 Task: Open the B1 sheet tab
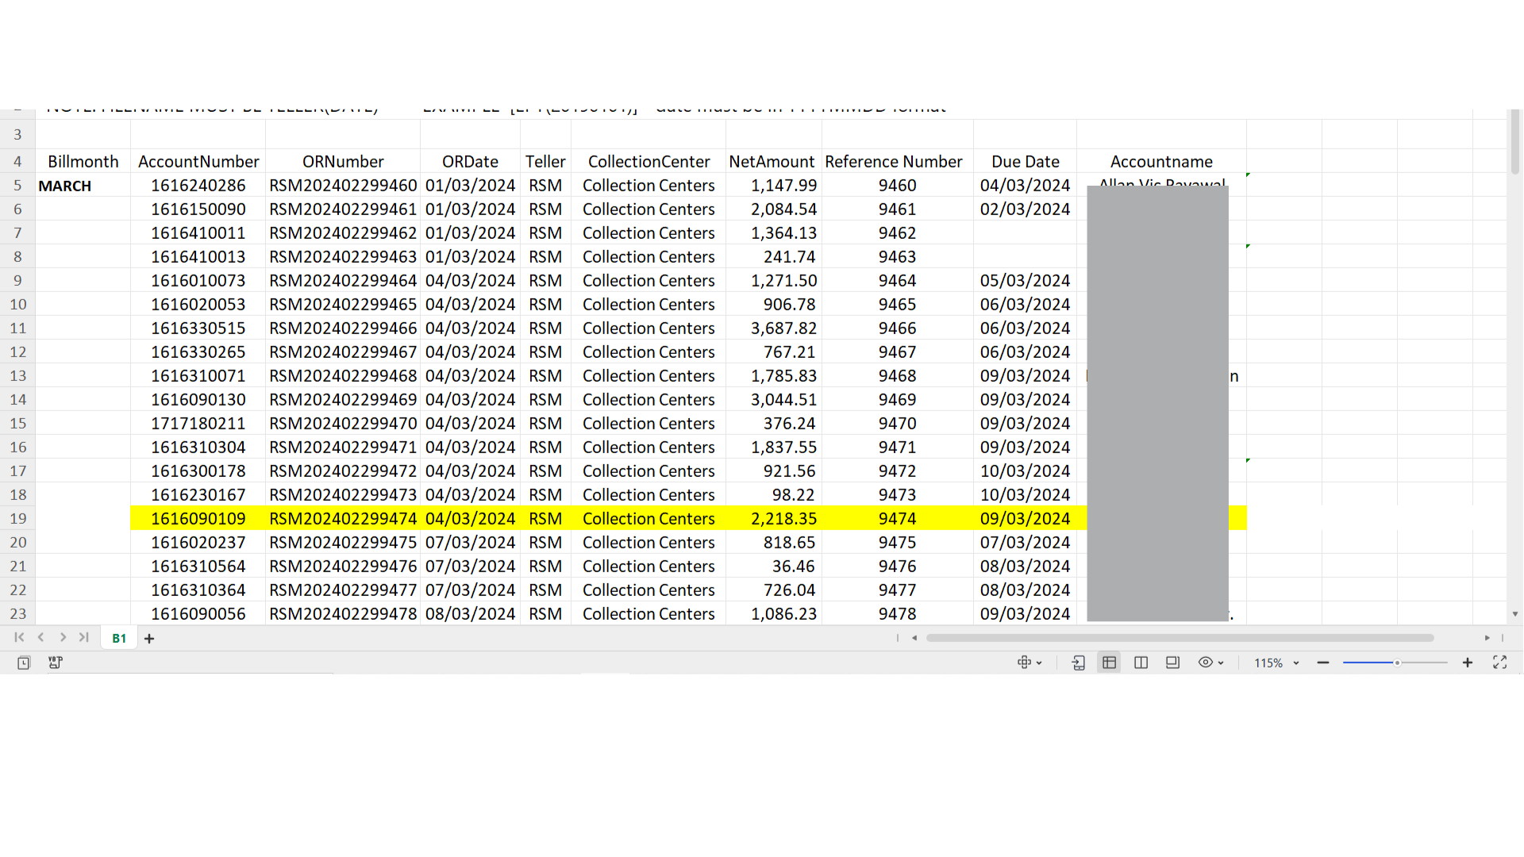click(x=119, y=638)
